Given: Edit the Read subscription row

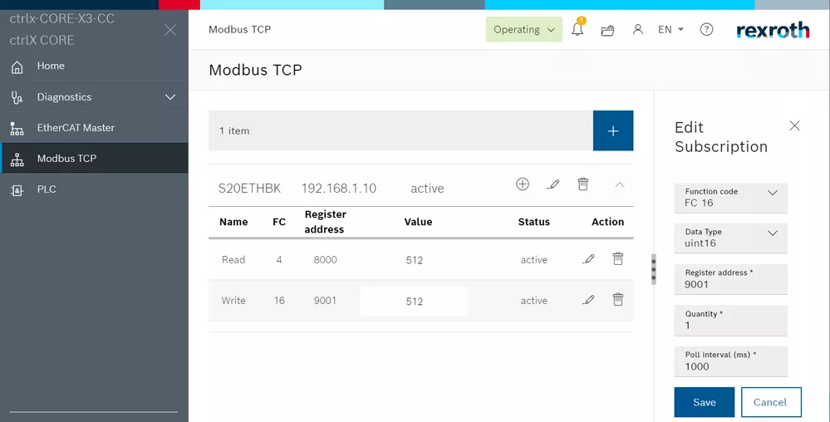Looking at the screenshot, I should click(x=588, y=259).
